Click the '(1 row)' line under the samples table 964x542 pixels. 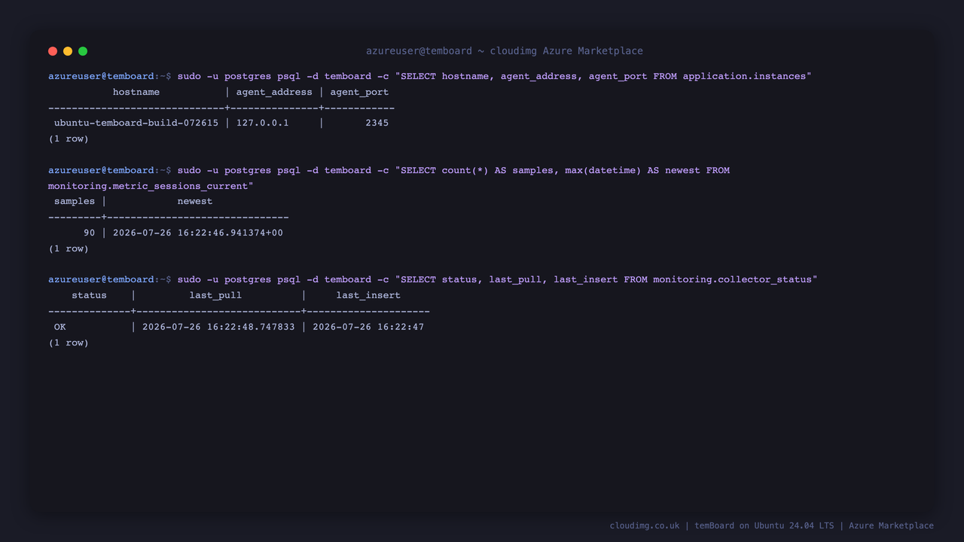[x=69, y=248]
